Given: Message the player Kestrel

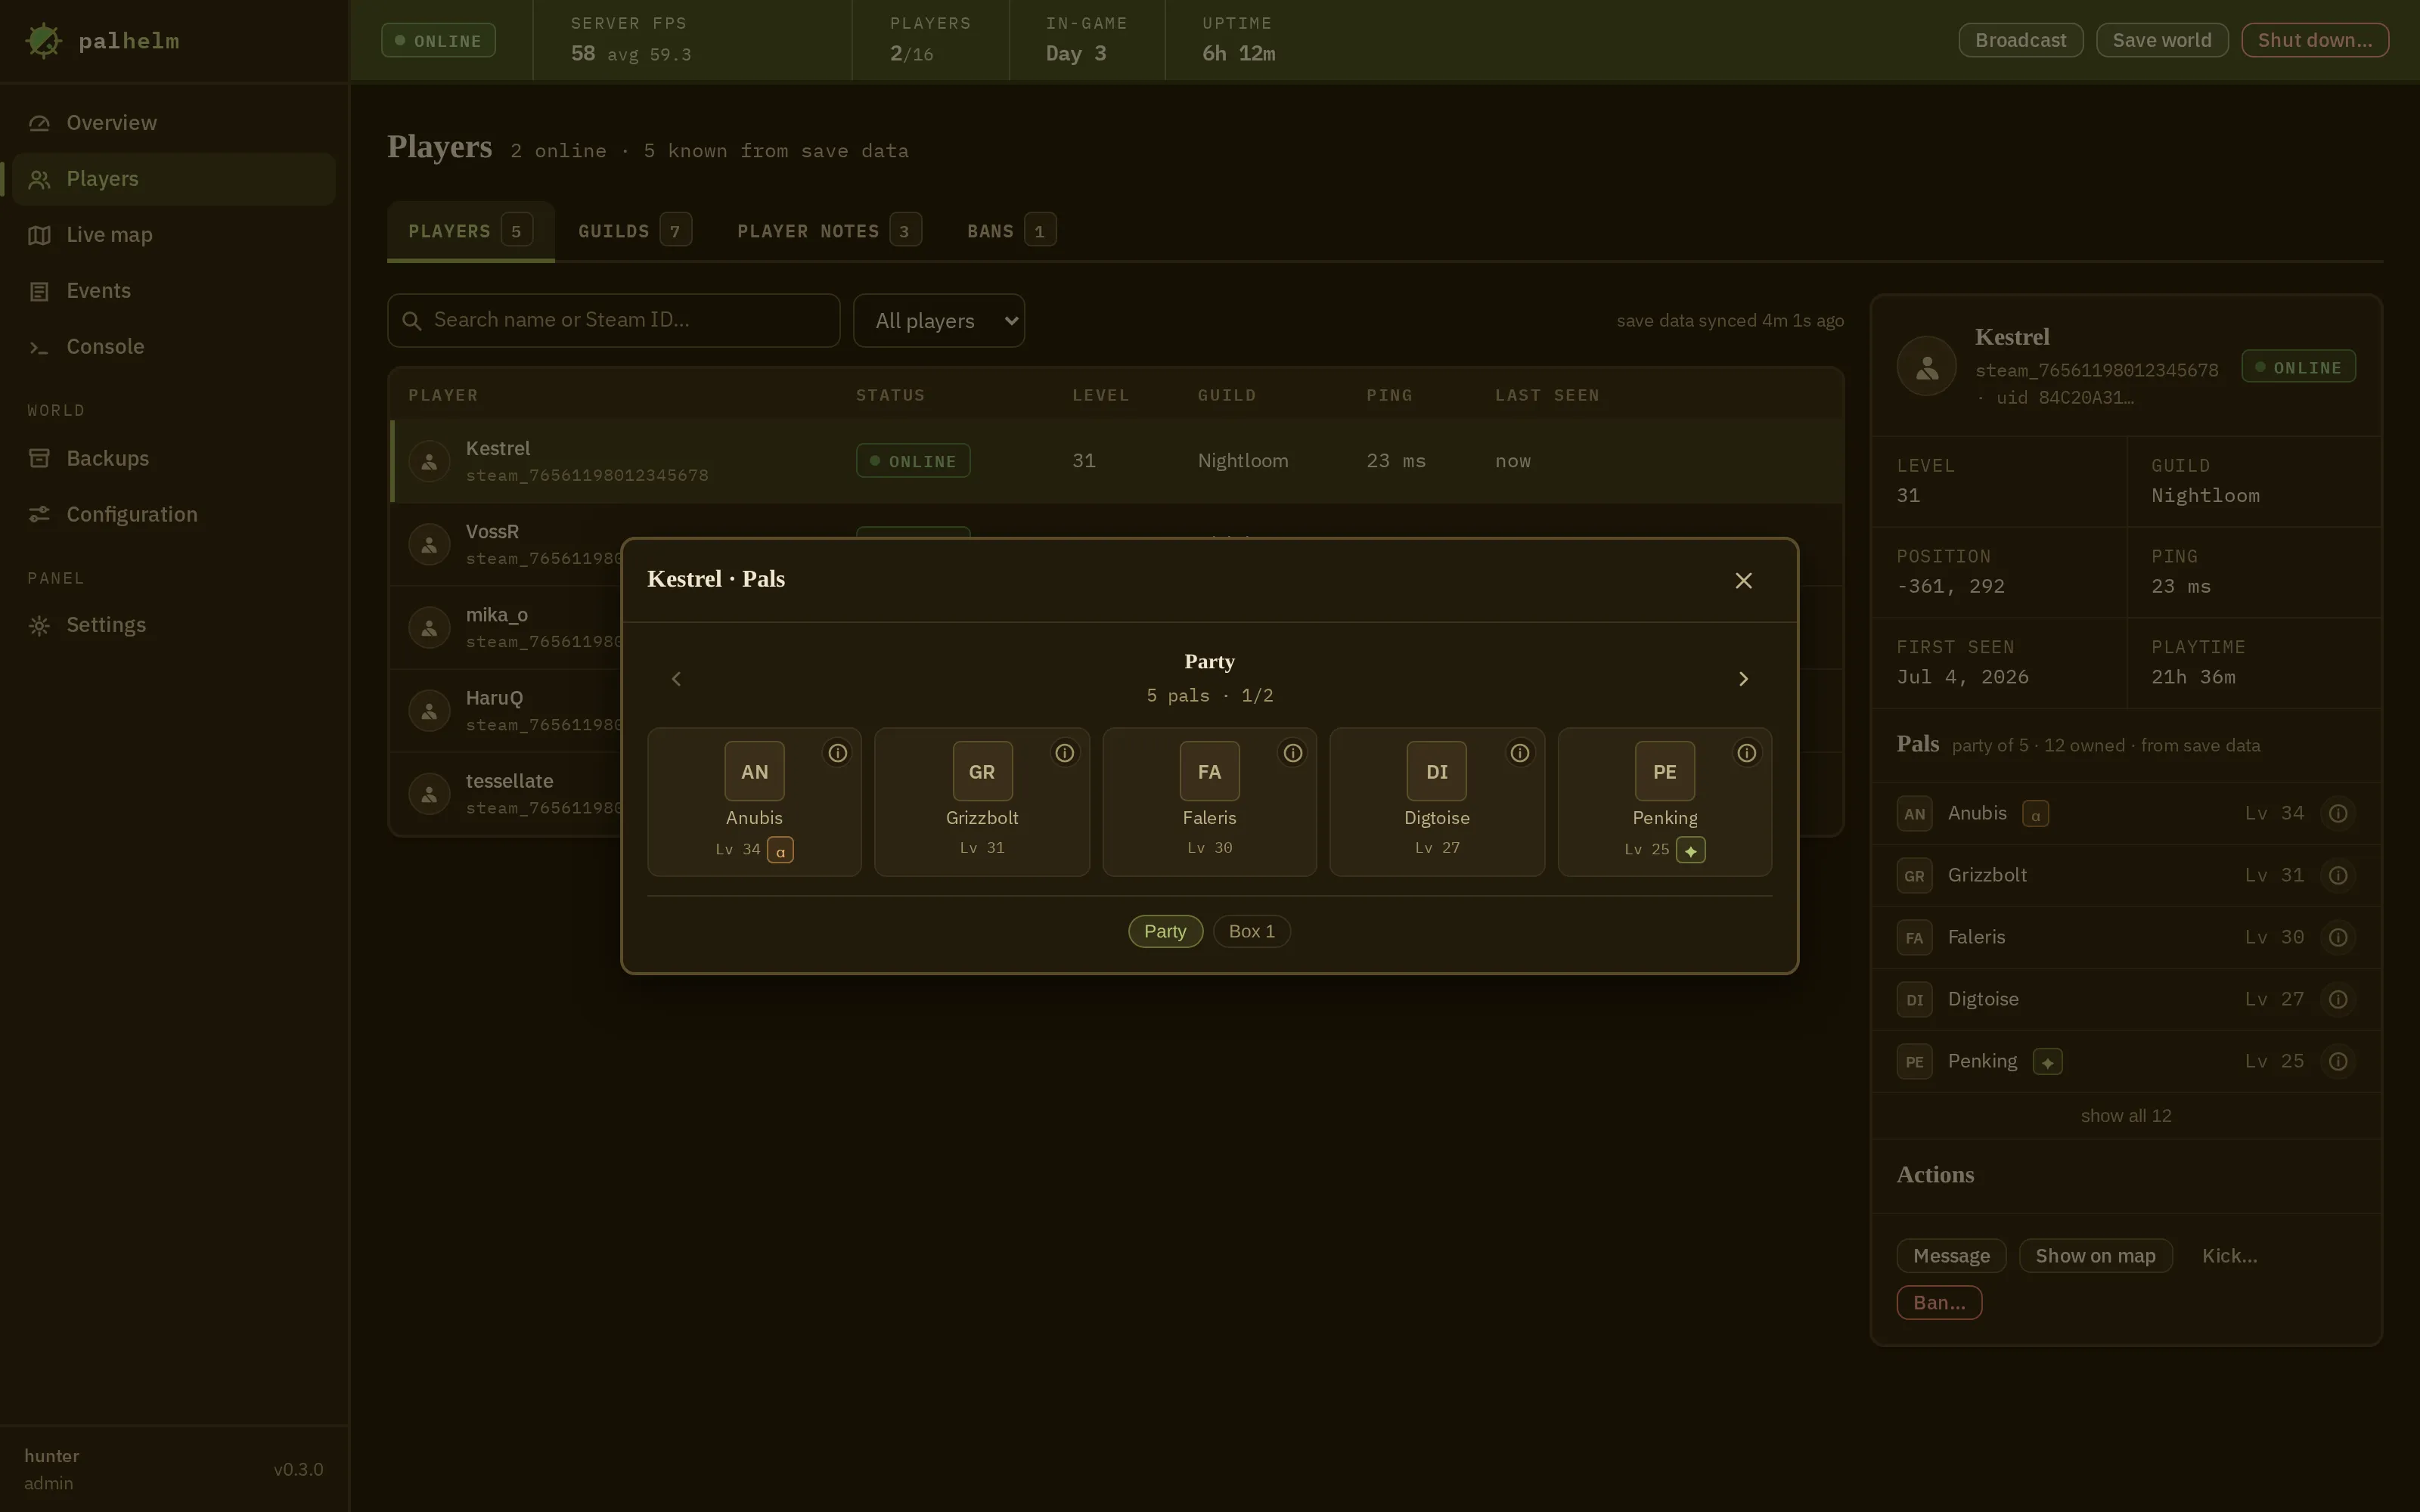Looking at the screenshot, I should click(x=1951, y=1257).
